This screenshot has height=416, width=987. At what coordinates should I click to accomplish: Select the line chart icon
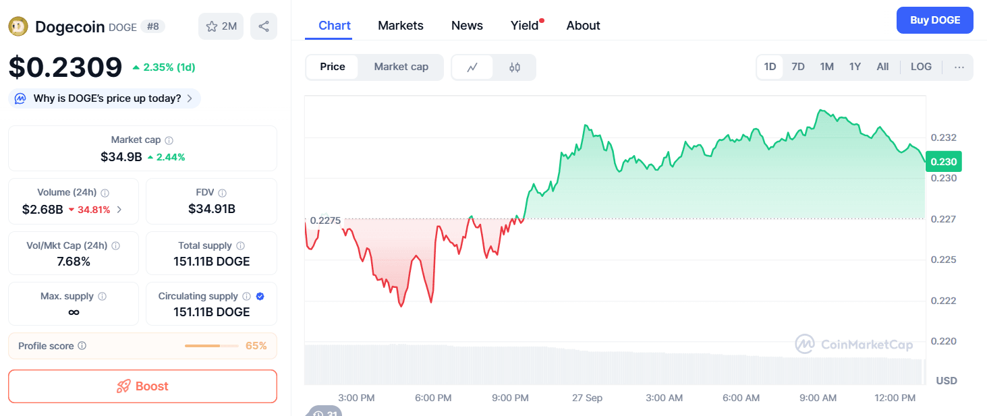[x=472, y=67]
